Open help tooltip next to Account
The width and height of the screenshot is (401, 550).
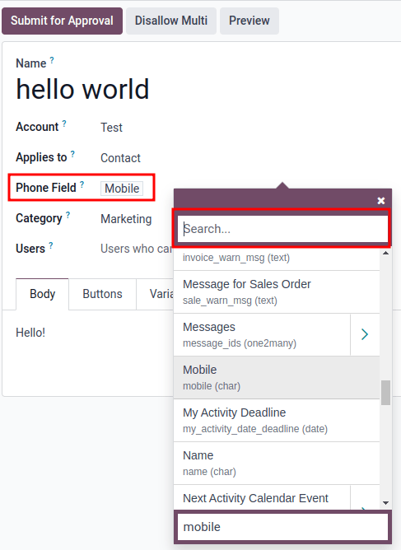pos(64,124)
